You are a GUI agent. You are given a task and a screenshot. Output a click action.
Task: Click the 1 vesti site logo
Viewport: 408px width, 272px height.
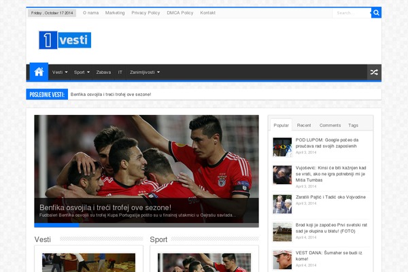(x=65, y=40)
